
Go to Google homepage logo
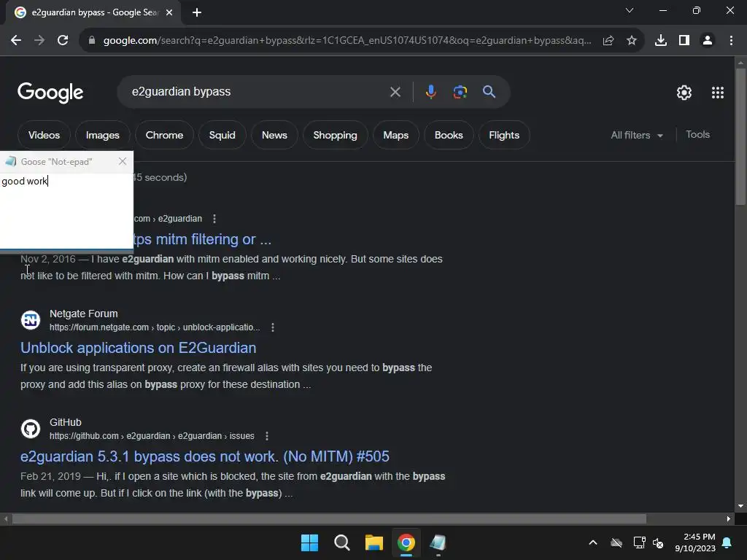[50, 93]
